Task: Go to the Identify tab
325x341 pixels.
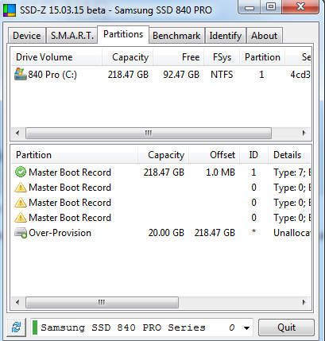Action: point(226,36)
